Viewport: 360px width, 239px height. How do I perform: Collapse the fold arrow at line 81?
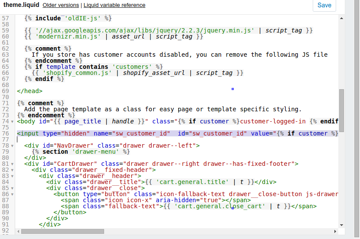tap(13, 164)
